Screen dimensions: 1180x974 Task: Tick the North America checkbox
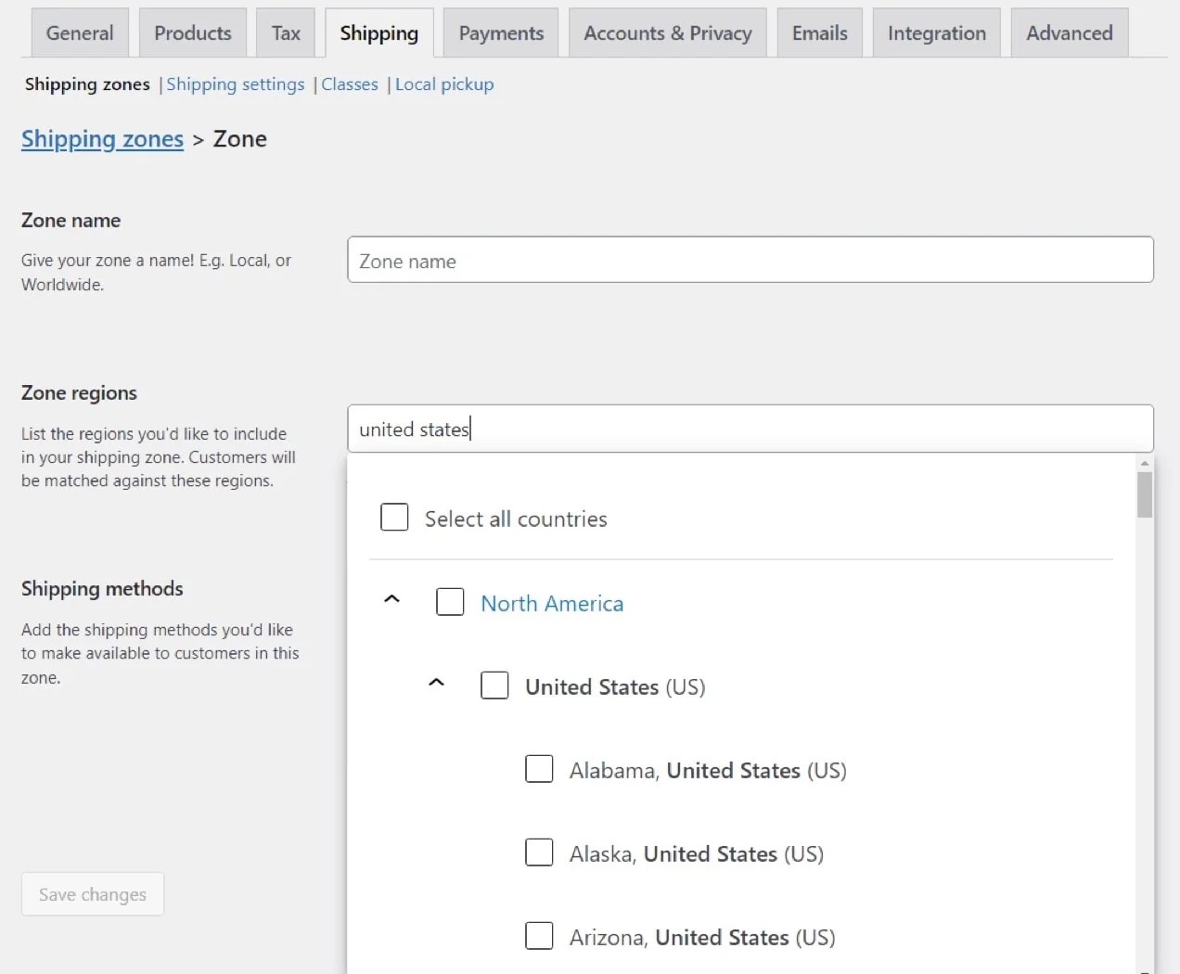pos(450,602)
